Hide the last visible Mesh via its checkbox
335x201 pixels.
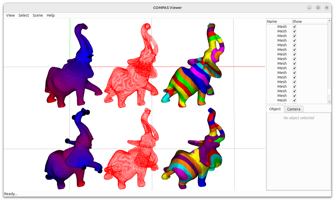[294, 100]
